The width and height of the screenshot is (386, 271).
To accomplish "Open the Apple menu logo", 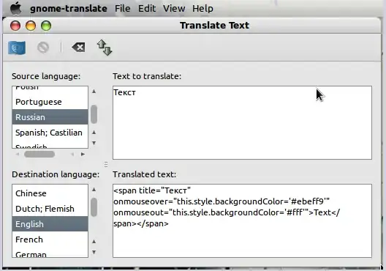I will (x=16, y=8).
